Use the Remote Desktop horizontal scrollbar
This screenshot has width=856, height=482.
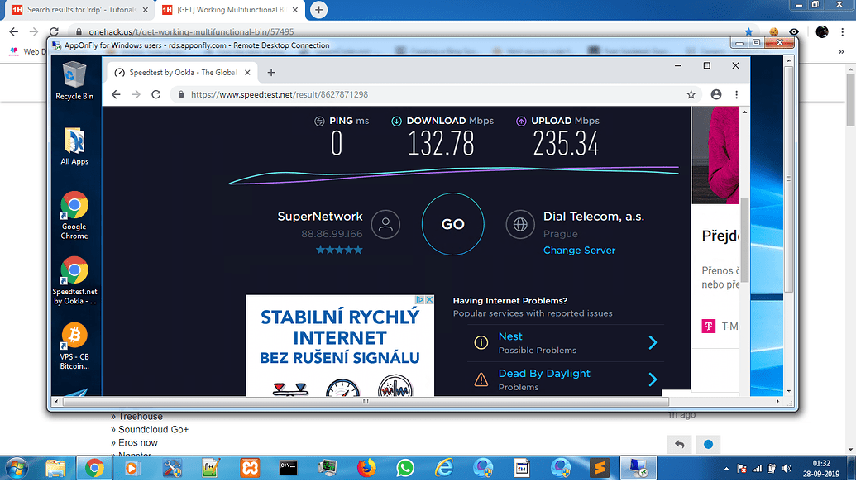(366, 402)
